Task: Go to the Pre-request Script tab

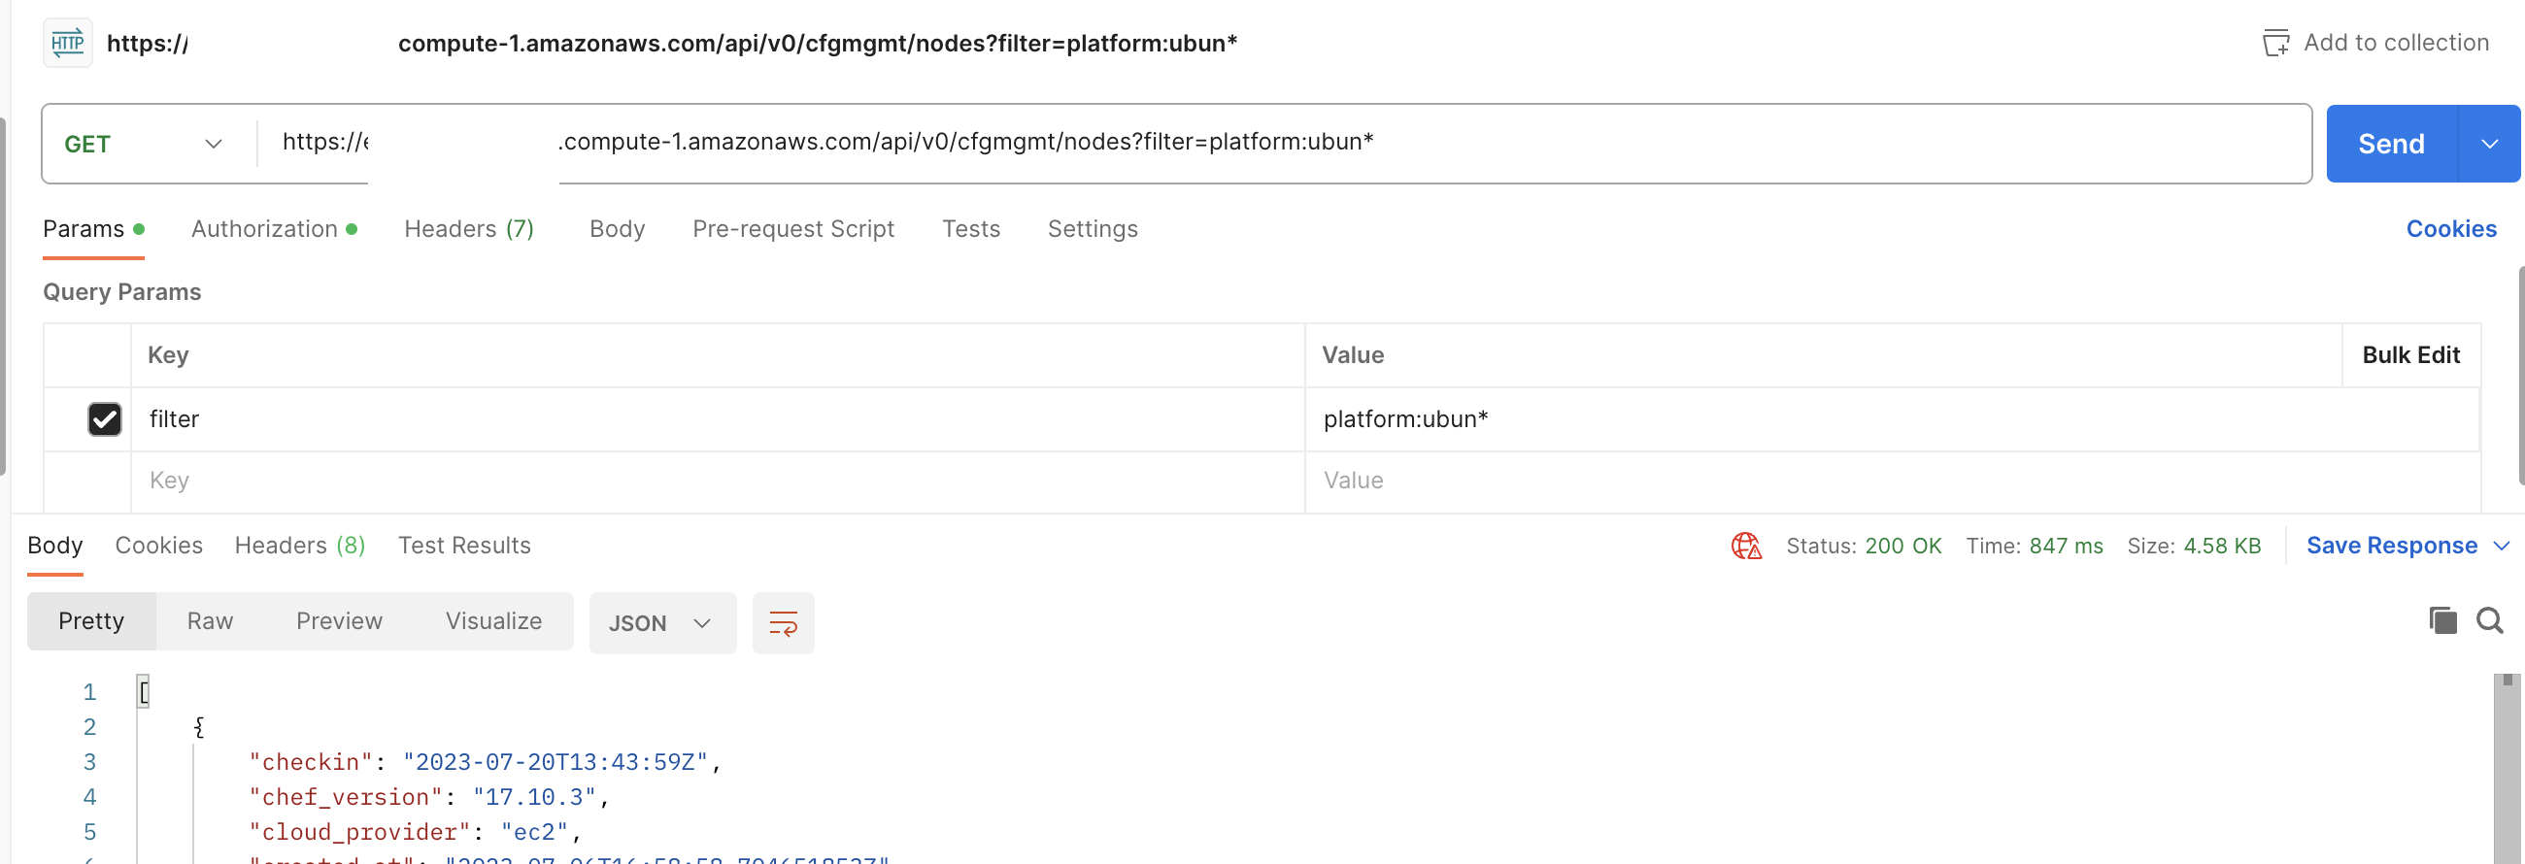Action: (x=794, y=229)
